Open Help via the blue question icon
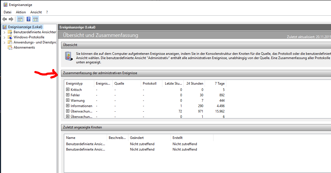 pyautogui.click(x=28, y=19)
